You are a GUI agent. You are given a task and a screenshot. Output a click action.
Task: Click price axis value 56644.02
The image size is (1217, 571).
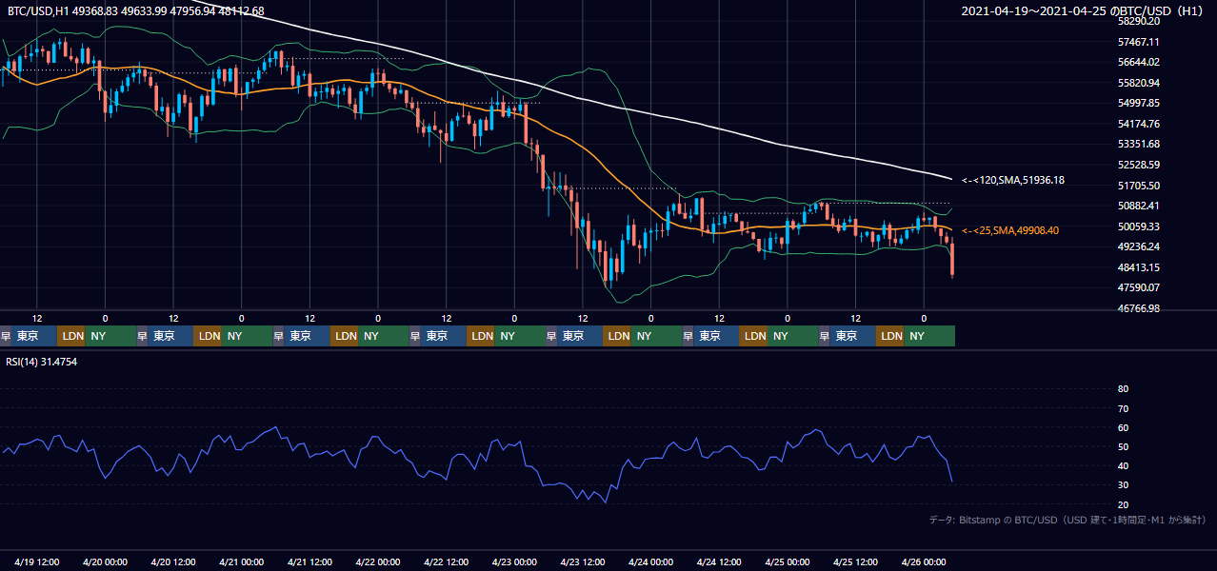(x=1138, y=63)
